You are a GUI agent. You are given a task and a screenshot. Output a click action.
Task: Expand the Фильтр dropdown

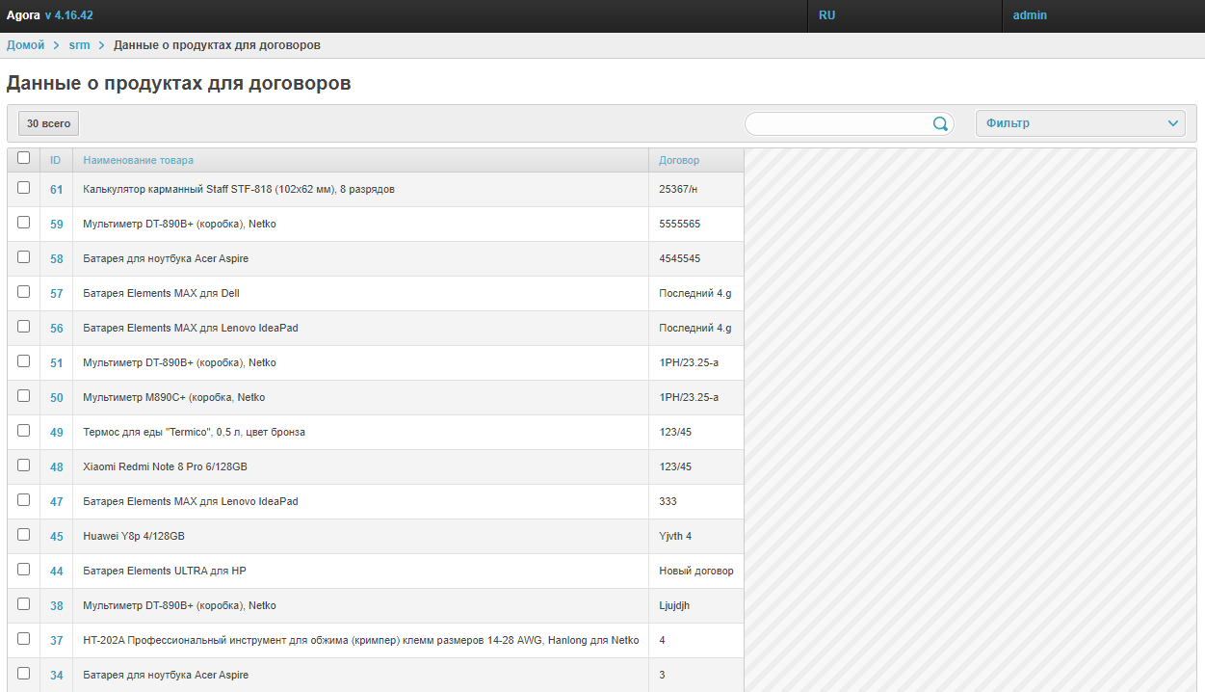pyautogui.click(x=1080, y=123)
